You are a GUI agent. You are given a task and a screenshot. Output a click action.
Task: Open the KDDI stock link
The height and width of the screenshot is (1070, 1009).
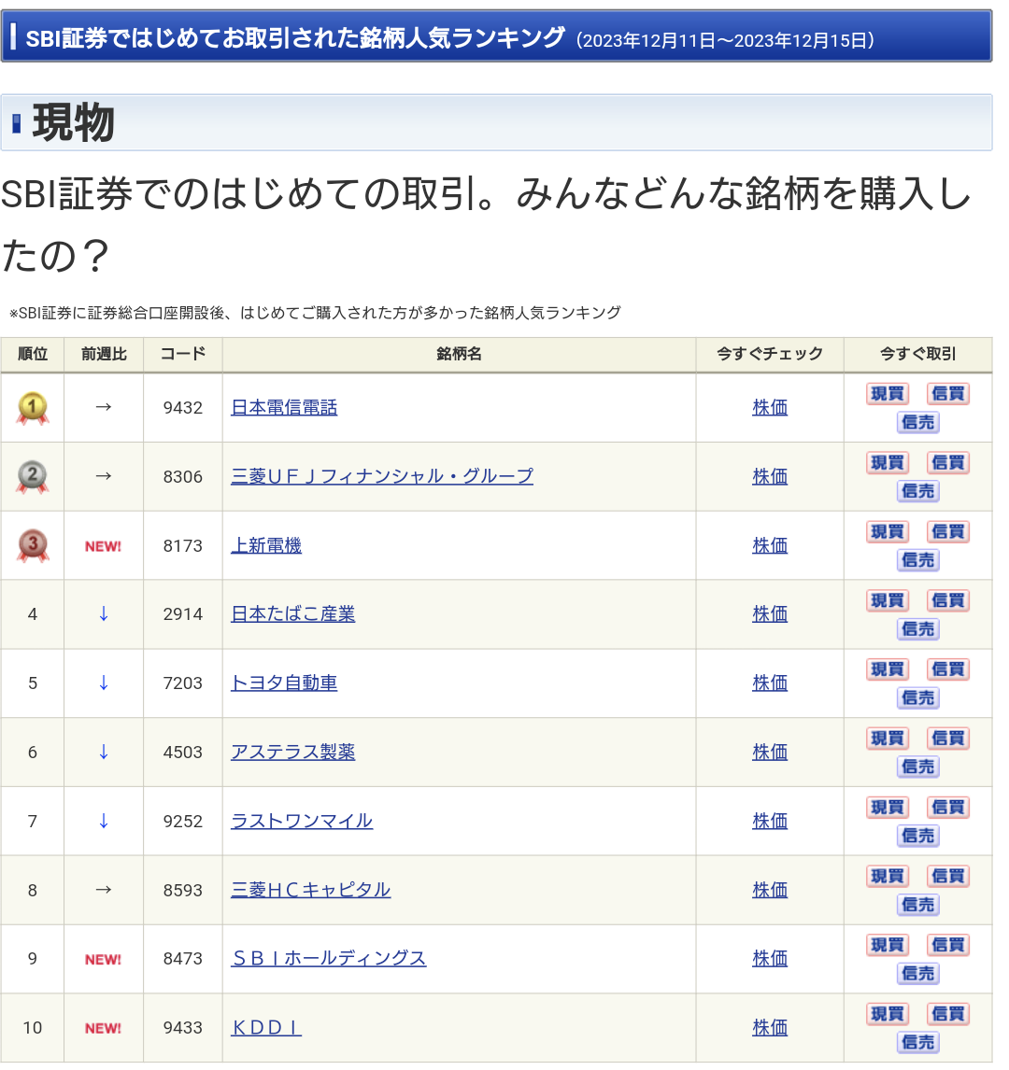pos(266,1028)
